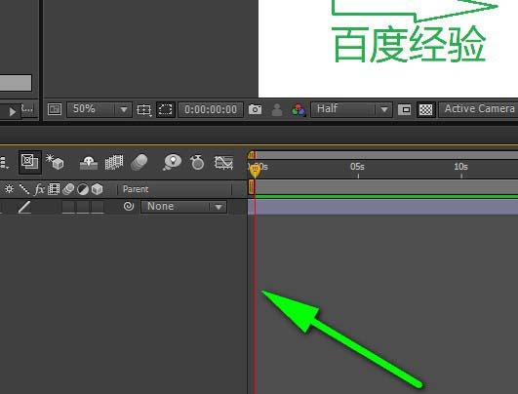518x394 pixels.
Task: Open Choose grid and guide options
Action: point(144,109)
